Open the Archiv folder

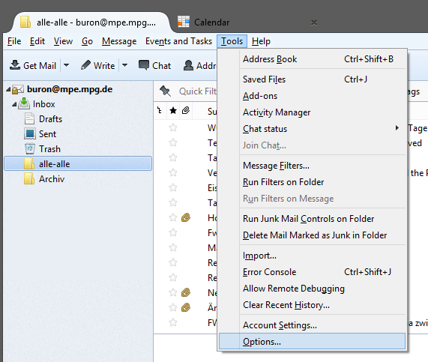52,179
